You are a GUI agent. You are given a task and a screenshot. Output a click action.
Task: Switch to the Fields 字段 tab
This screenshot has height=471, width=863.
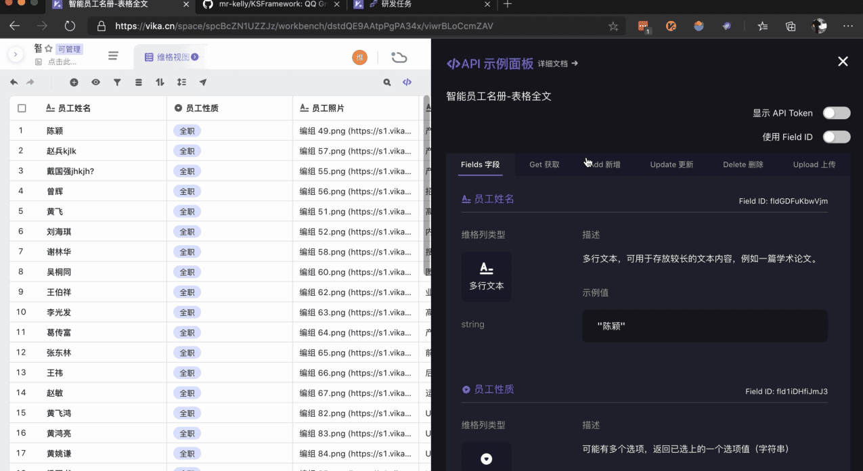481,164
